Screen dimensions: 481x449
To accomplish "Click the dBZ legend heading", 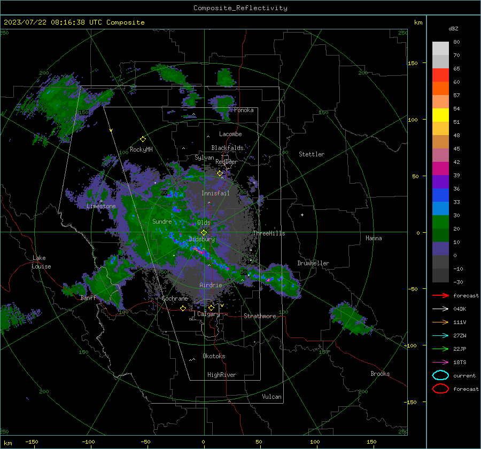I will click(453, 29).
